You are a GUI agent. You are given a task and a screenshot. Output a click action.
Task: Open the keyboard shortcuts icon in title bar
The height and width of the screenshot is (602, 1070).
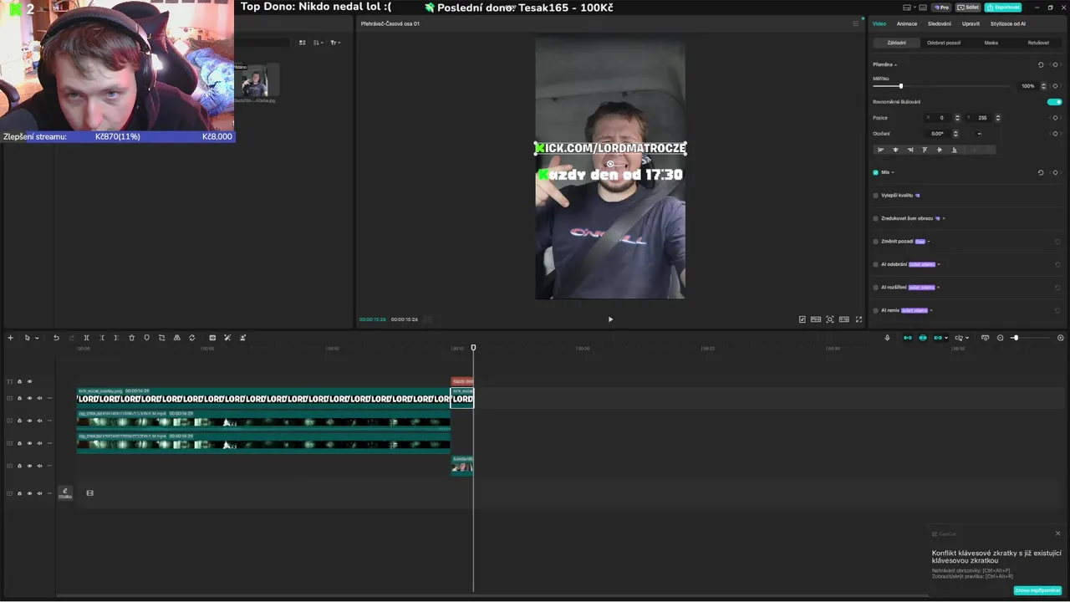[x=925, y=7]
